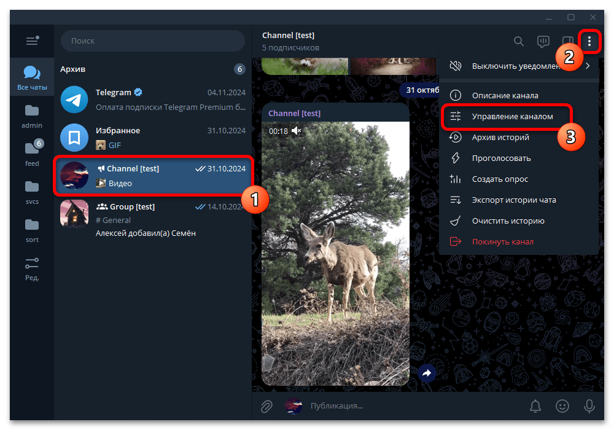Open channel comments/discussion icon
Screen dimensions: 614x430
[543, 41]
